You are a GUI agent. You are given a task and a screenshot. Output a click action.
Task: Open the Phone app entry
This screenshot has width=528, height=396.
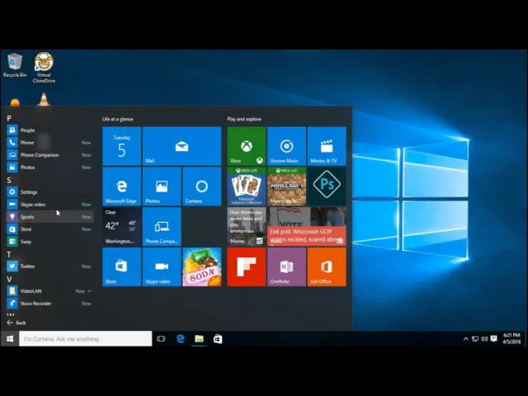[x=49, y=143]
